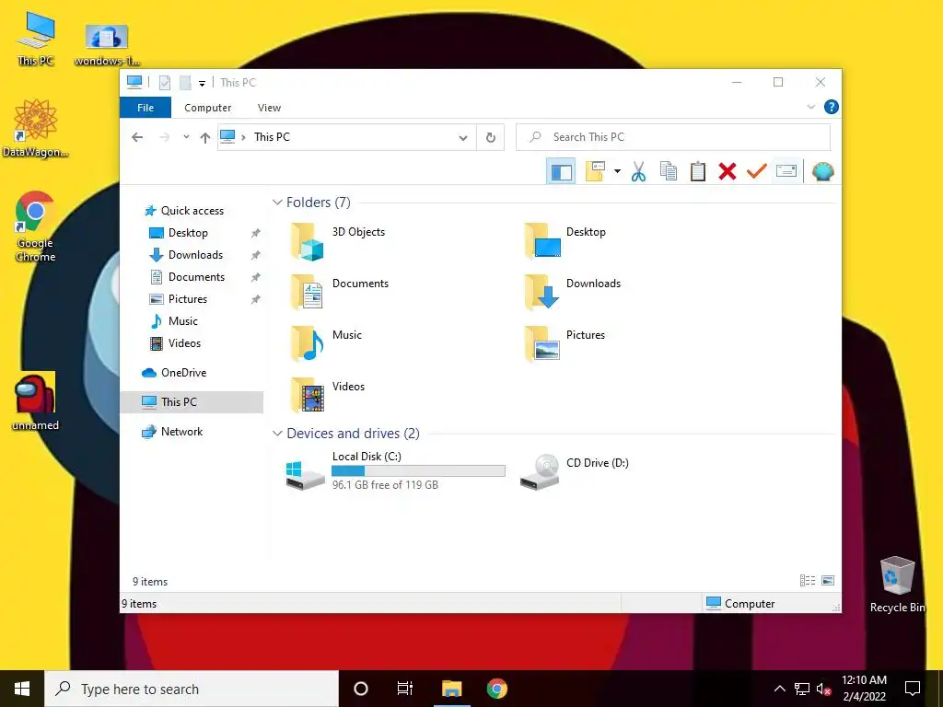Select Videos in the navigation pane

pos(184,343)
